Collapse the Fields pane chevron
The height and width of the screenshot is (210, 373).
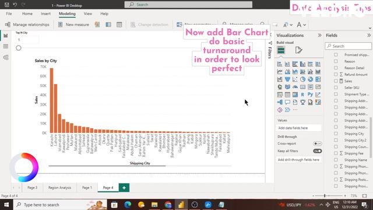(369, 35)
